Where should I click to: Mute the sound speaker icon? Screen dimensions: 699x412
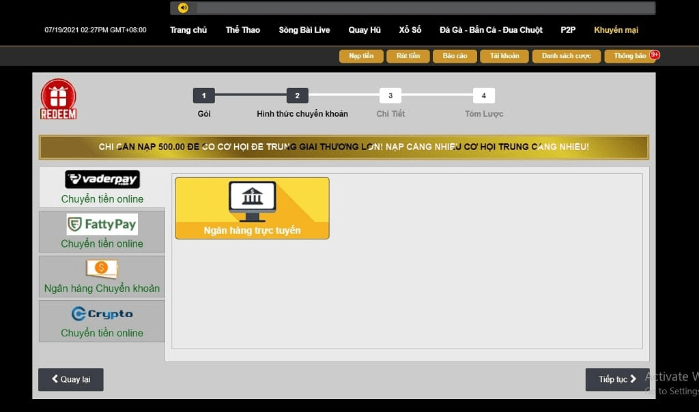tap(183, 8)
